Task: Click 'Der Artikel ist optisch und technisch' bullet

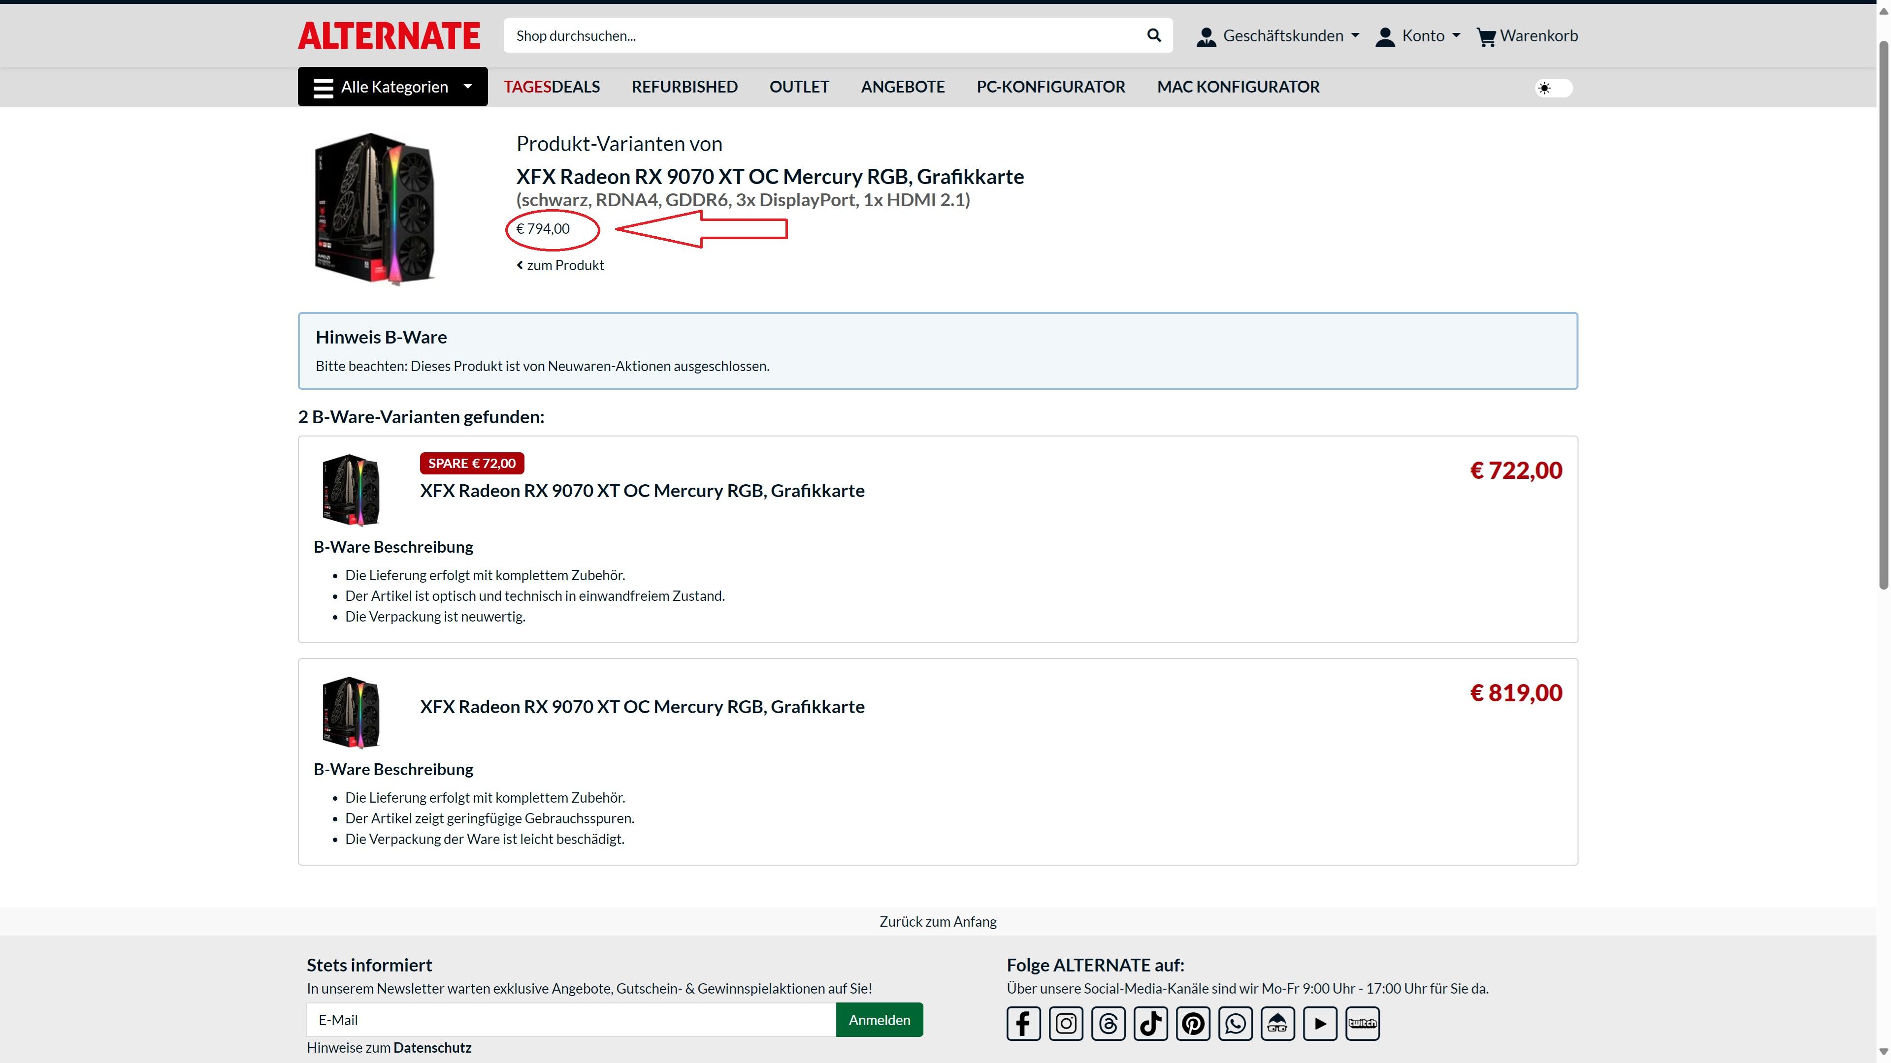Action: coord(534,595)
